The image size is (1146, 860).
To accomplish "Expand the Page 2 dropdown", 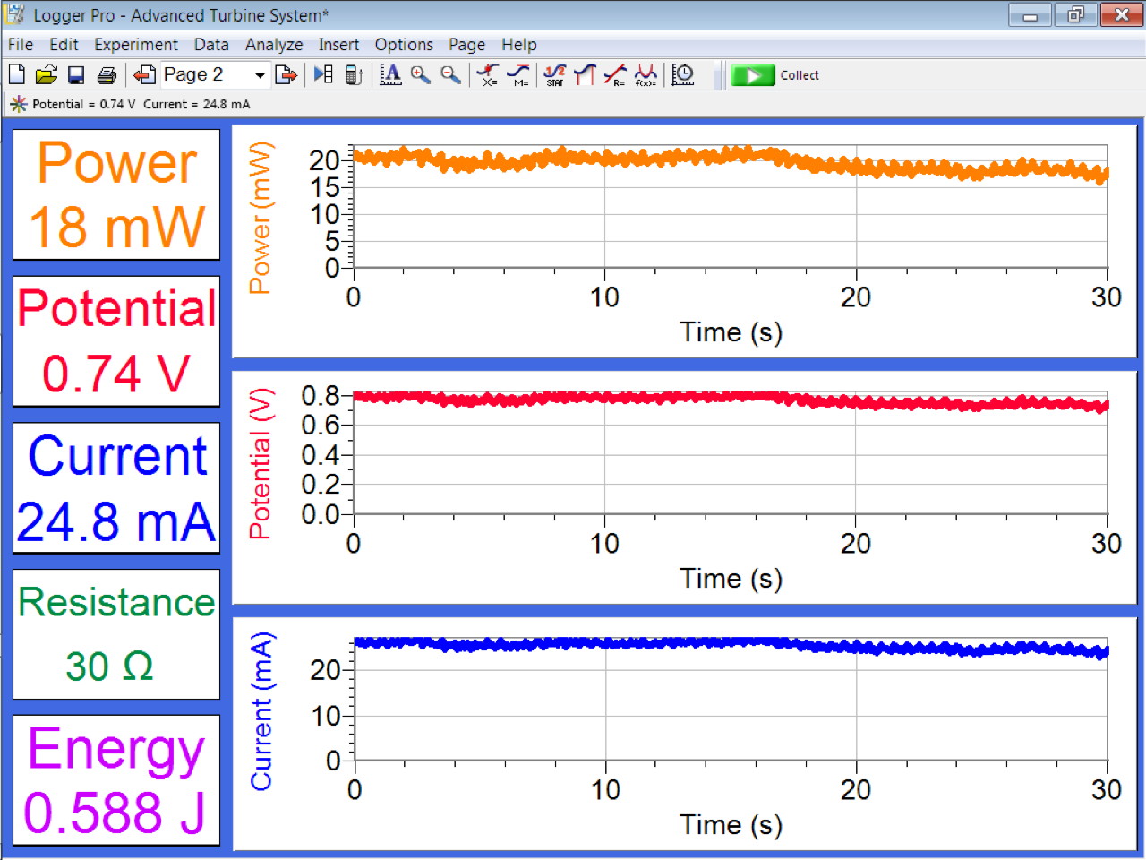I will click(260, 75).
